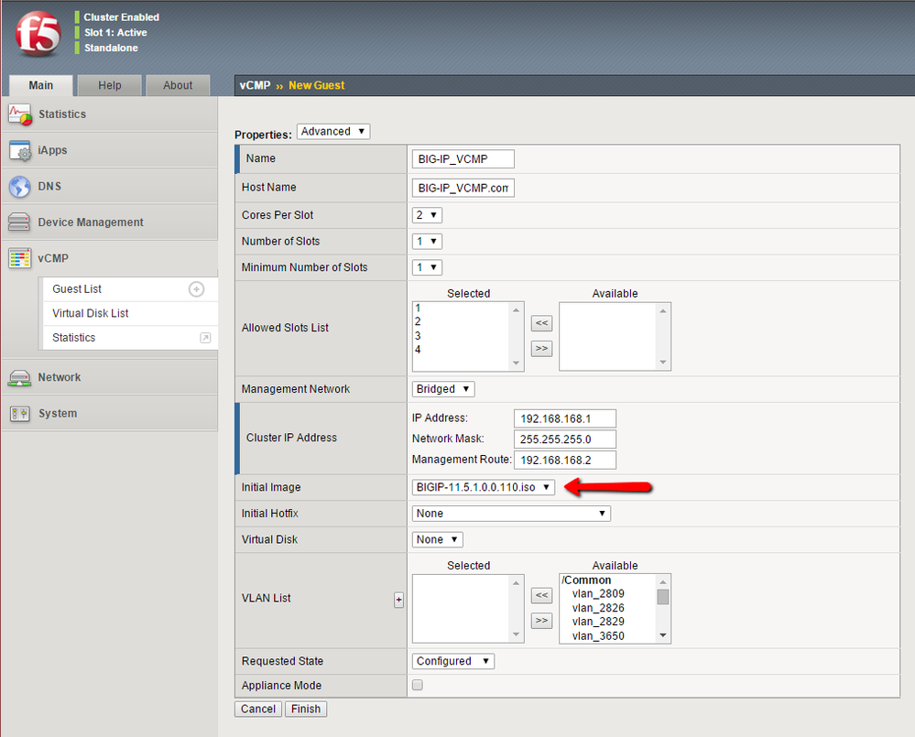Click the Finish button

click(x=306, y=710)
